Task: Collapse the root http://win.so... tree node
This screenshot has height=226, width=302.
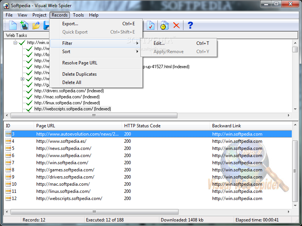Action: (x=15, y=43)
